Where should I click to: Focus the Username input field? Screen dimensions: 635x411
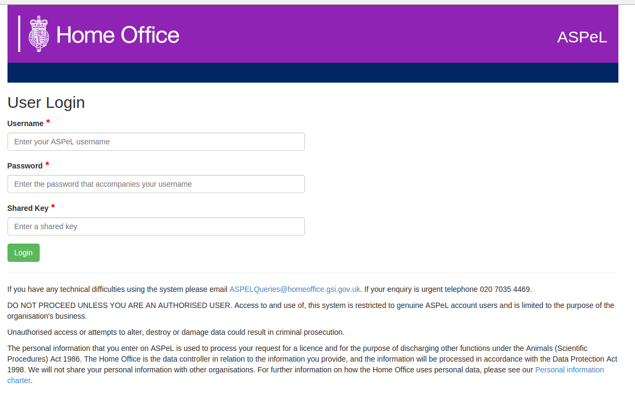click(156, 142)
